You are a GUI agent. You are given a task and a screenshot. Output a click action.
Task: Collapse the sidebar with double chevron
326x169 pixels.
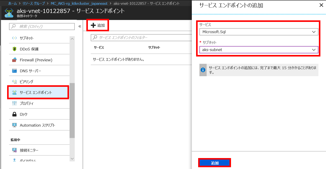(79, 26)
